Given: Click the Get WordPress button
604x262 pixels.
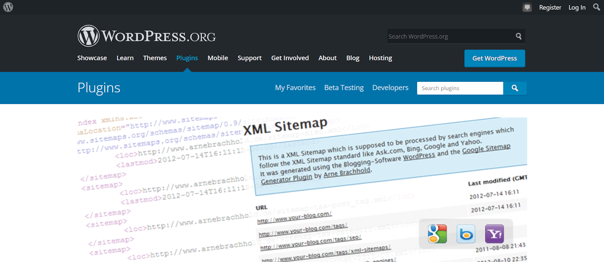Looking at the screenshot, I should pos(495,58).
